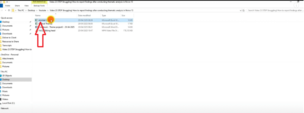
Task: Click the Youtube breadcrumb in address path
Action: (x=42, y=10)
